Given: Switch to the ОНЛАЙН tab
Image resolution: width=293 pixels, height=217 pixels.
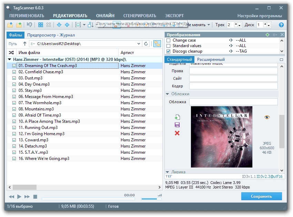Looking at the screenshot, I should click(x=105, y=16).
